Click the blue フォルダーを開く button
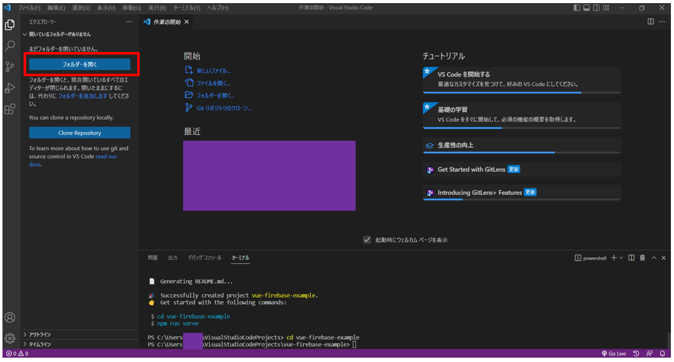Screen dimensions: 674x362 point(79,64)
